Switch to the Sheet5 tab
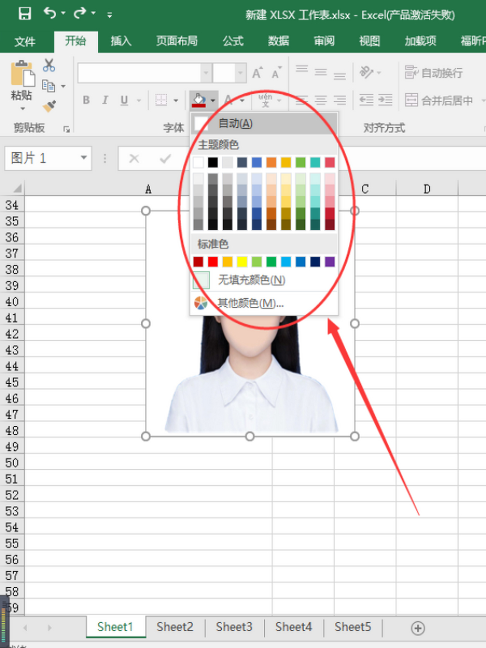Screen dimensions: 486x648 pyautogui.click(x=353, y=627)
